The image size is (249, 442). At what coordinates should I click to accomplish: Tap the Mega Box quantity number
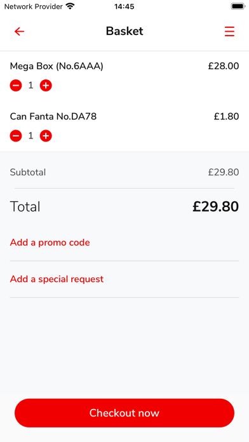coord(30,85)
